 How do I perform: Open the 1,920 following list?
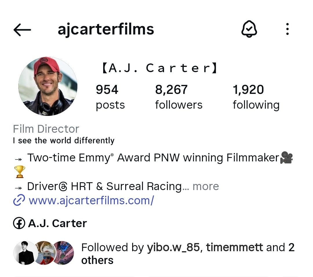[x=256, y=97]
